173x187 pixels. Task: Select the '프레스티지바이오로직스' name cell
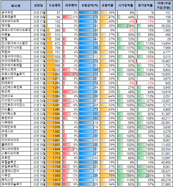tap(16, 30)
